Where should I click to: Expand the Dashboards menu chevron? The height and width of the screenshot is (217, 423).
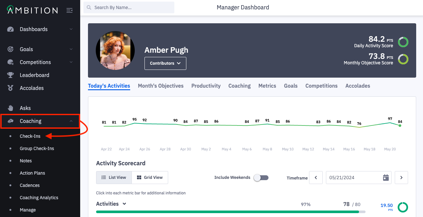[71, 29]
